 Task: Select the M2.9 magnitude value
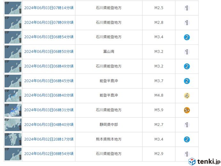pyautogui.click(x=159, y=154)
